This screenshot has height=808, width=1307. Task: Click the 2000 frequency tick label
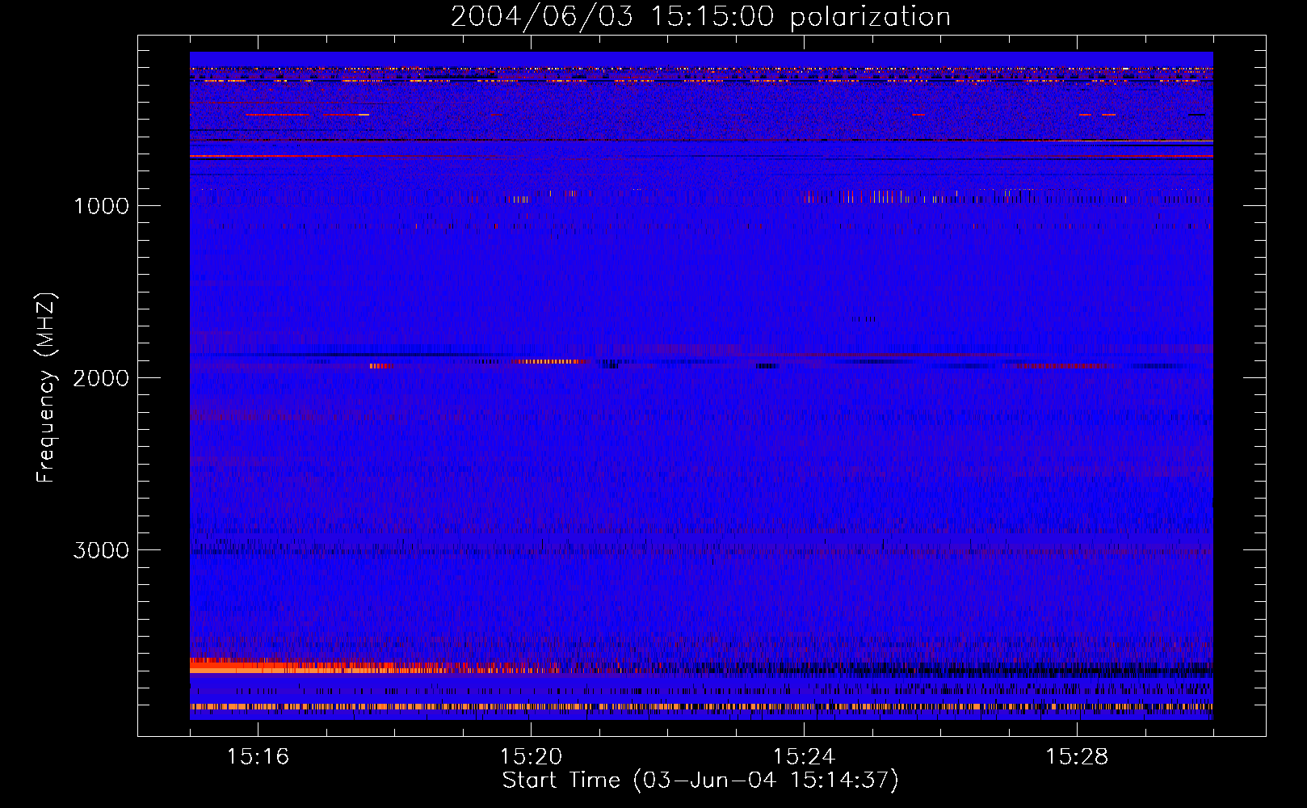(x=101, y=378)
